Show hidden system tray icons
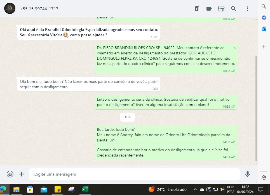Viewport: 270px width, 195px height. [x=195, y=189]
